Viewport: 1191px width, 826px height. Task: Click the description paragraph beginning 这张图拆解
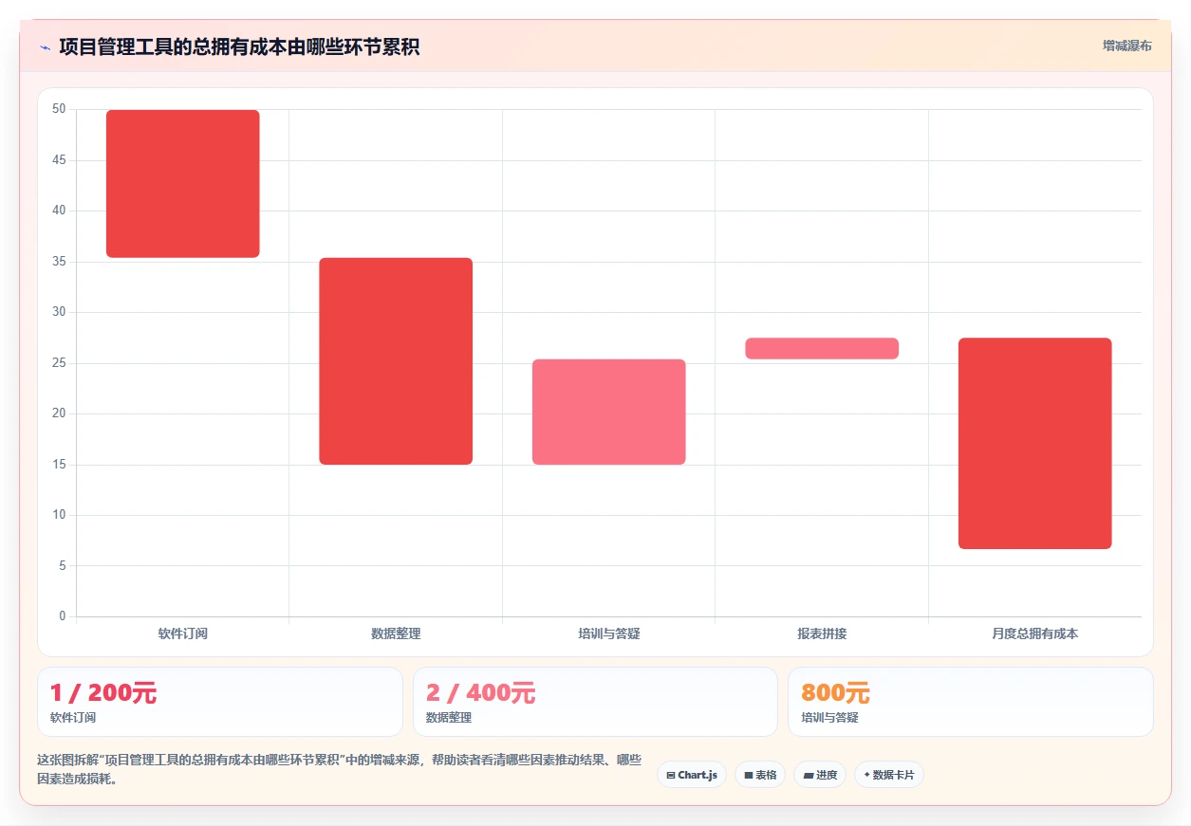tap(339, 770)
